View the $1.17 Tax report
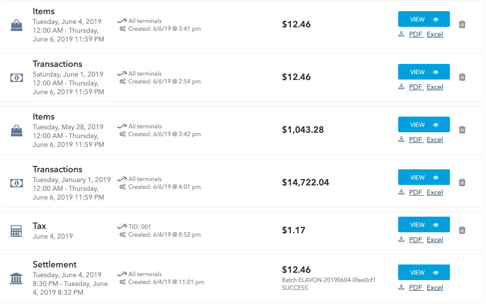Image resolution: width=486 pixels, height=304 pixels. click(x=424, y=224)
